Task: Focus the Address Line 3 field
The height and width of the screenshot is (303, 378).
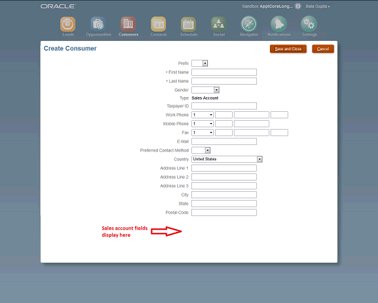Action: (224, 186)
